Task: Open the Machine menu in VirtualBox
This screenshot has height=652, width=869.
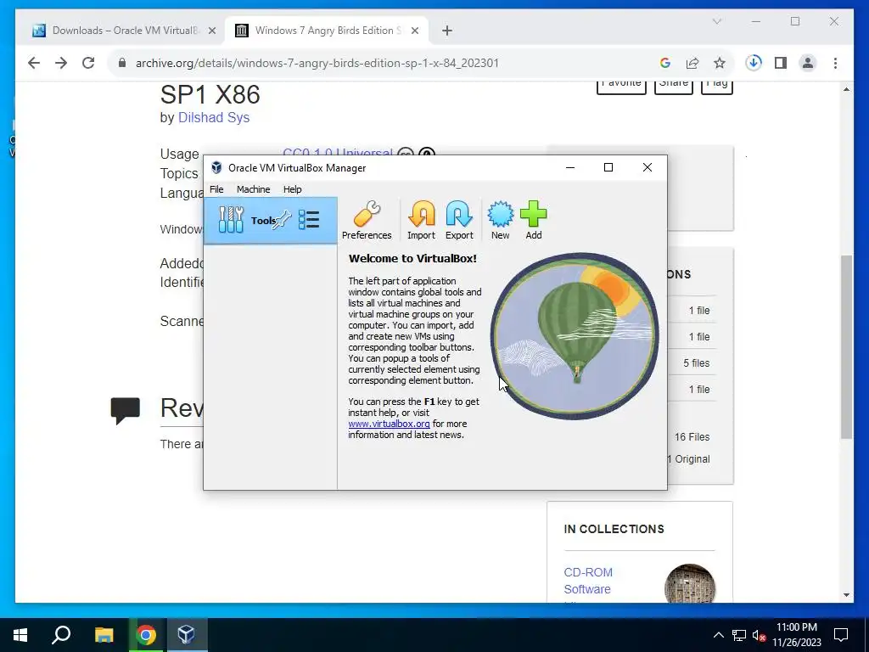Action: (253, 189)
